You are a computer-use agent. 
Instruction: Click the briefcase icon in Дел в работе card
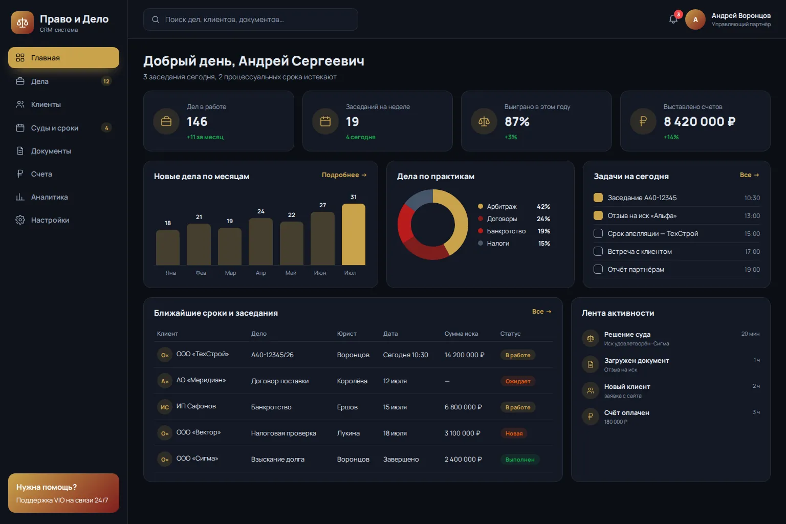[x=166, y=121]
